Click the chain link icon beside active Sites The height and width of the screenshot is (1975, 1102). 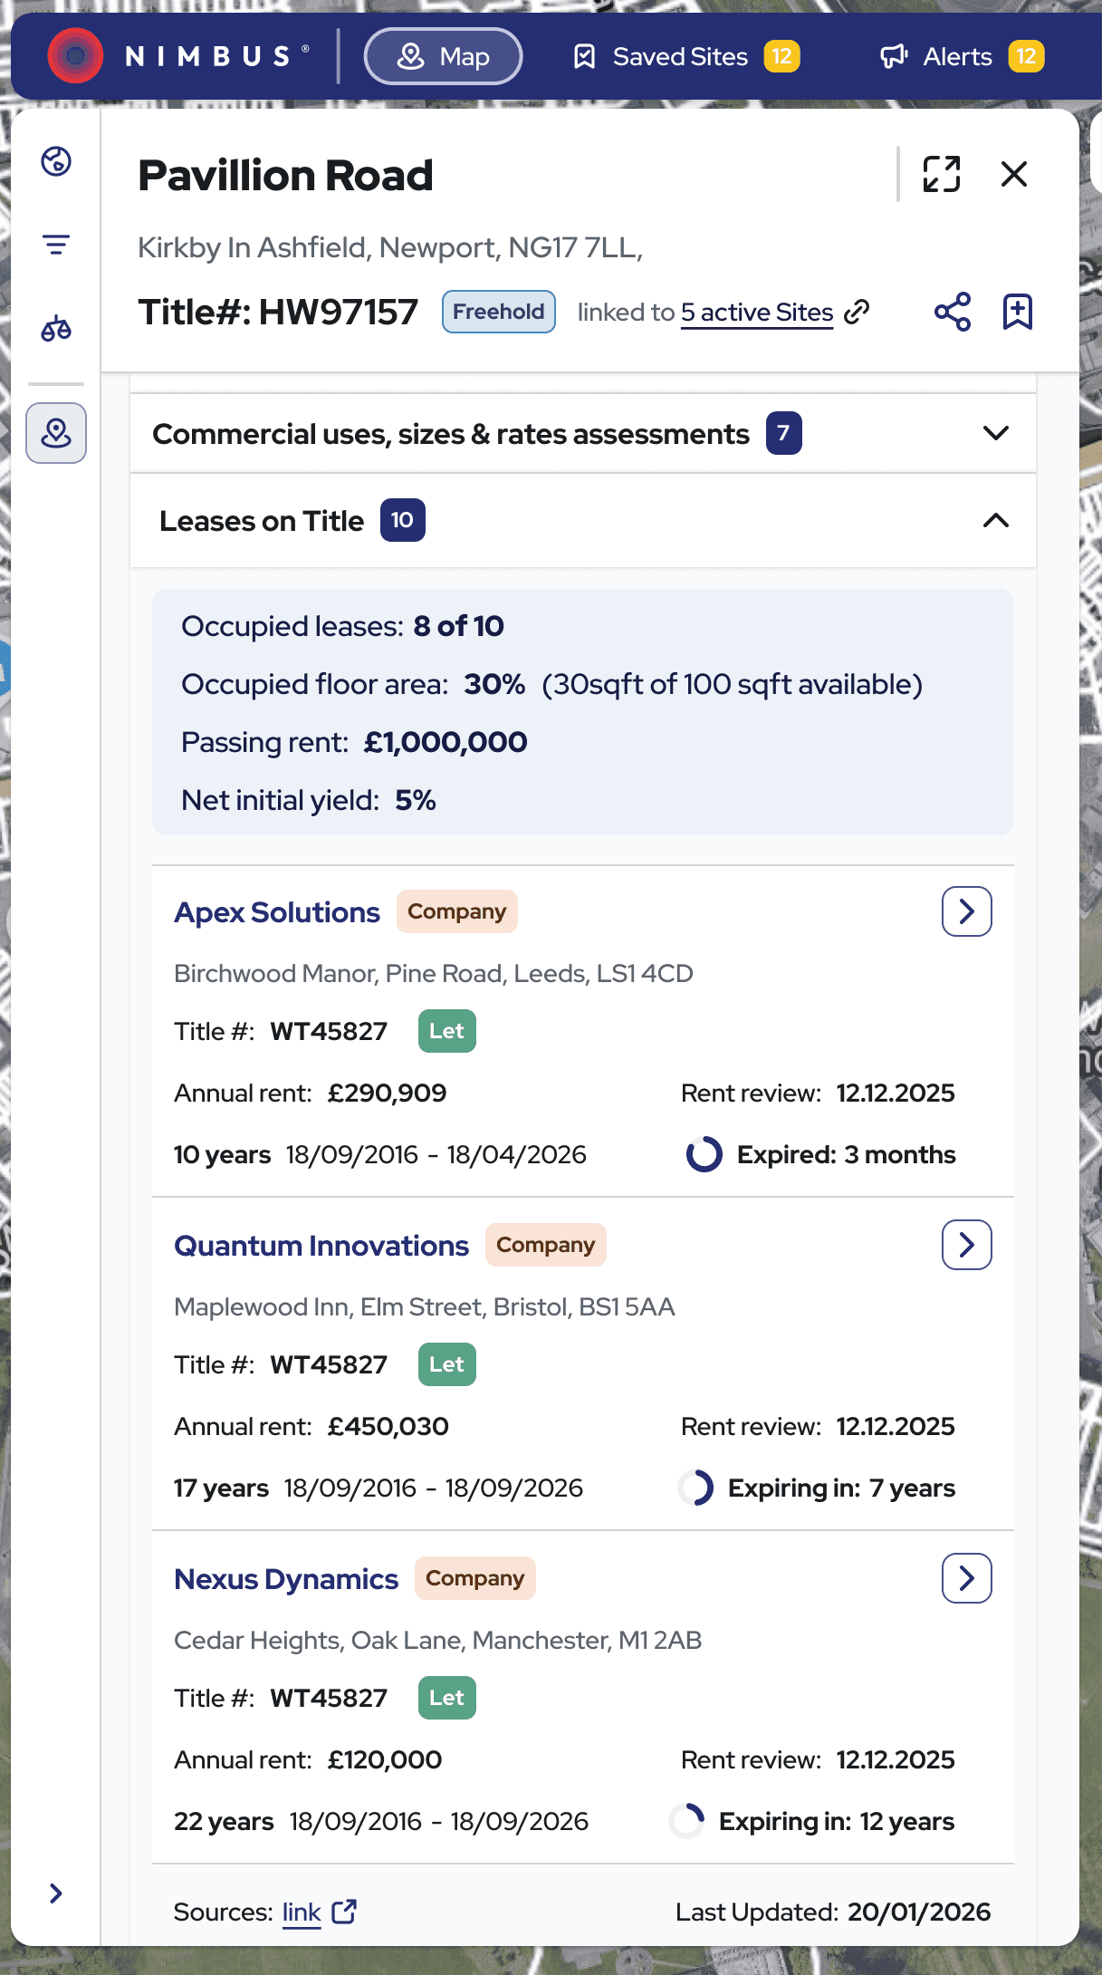point(857,312)
